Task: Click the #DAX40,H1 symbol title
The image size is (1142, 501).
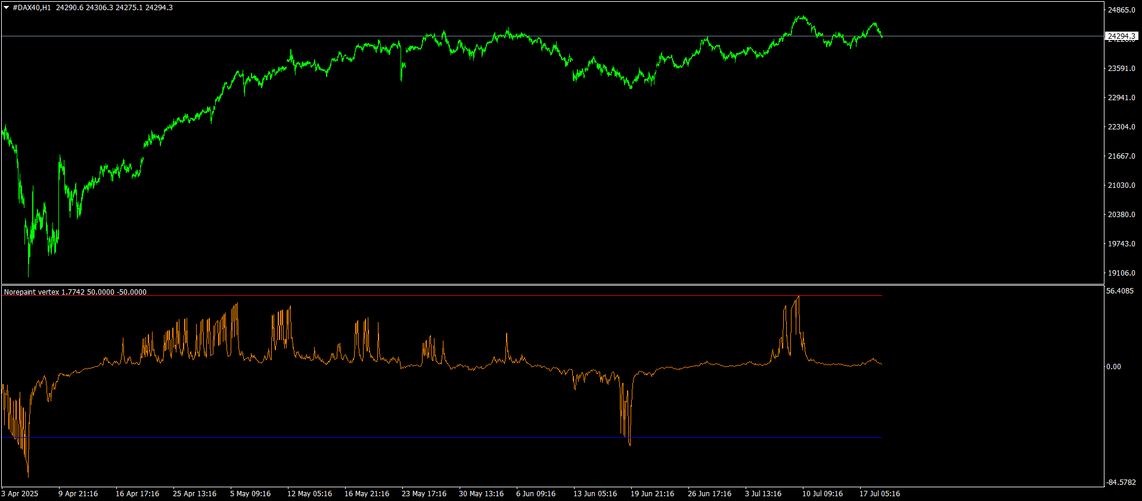Action: 32,8
